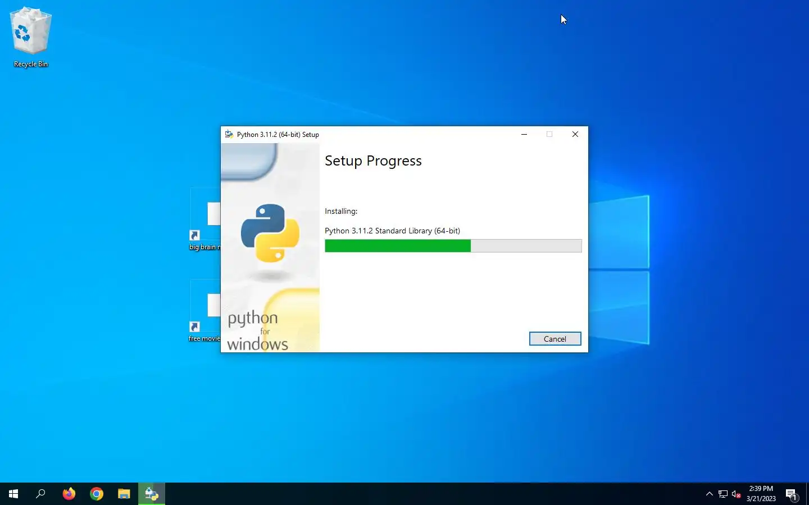The image size is (809, 505).
Task: Open File Explorer from the taskbar
Action: (124, 494)
